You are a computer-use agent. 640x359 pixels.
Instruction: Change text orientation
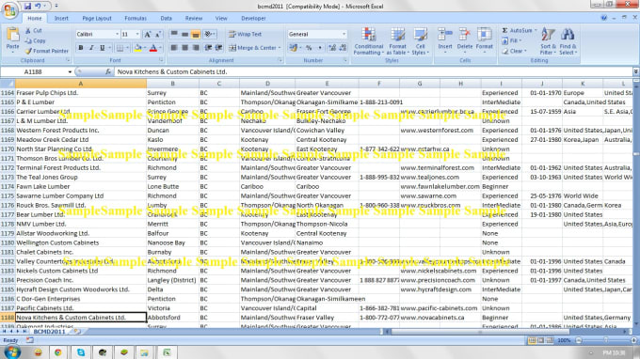pos(209,34)
